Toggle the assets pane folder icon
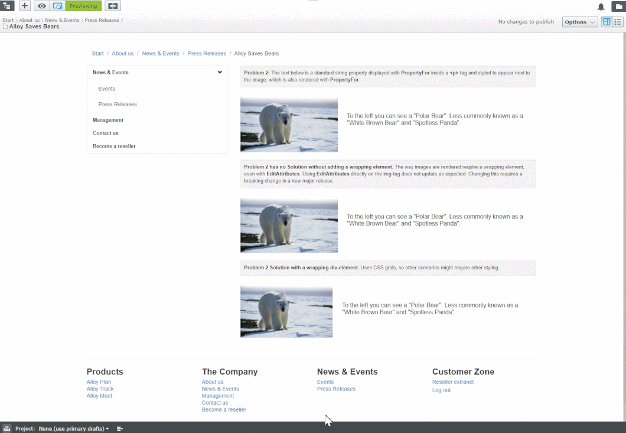The height and width of the screenshot is (433, 626). pos(618,6)
